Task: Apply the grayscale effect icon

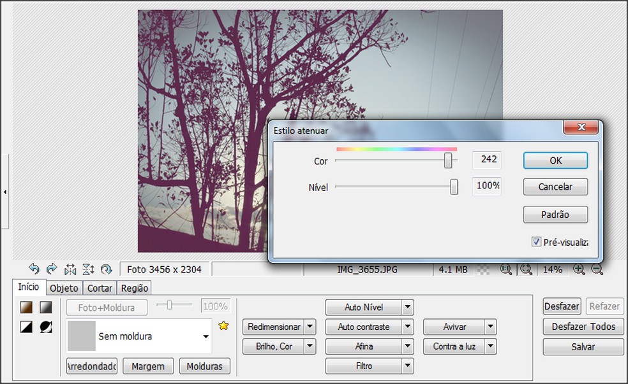Action: point(46,308)
